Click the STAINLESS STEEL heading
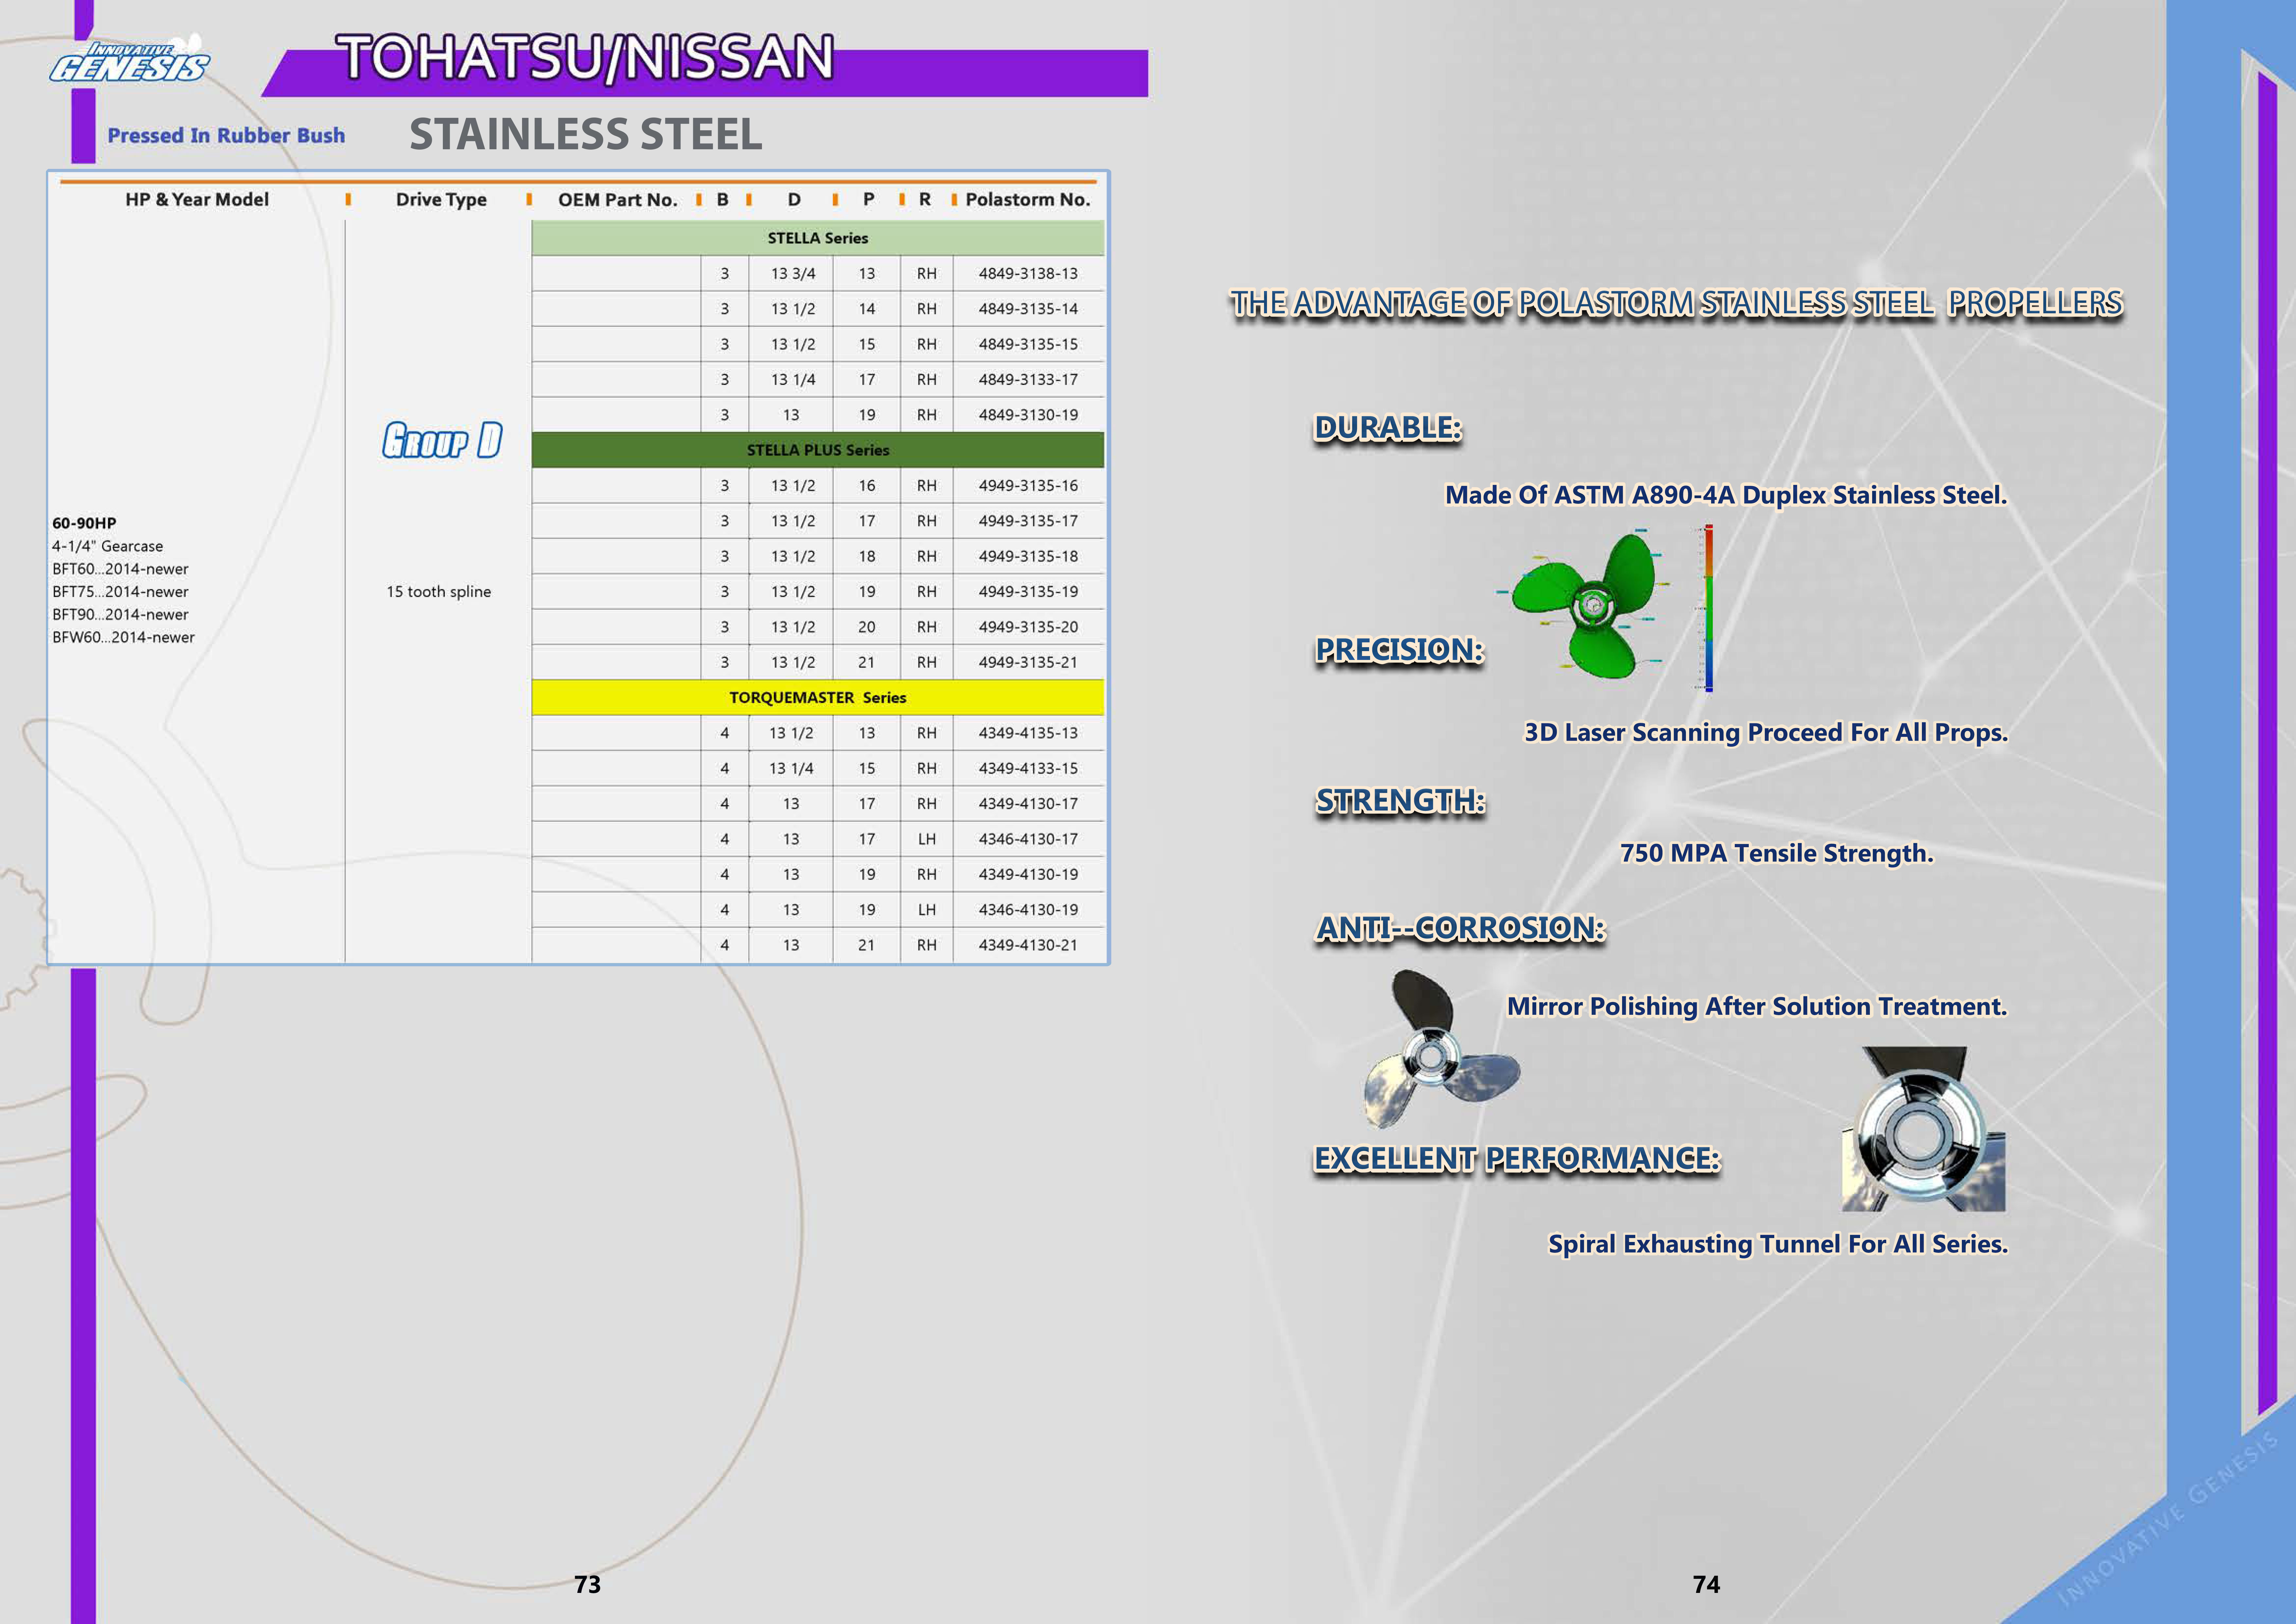 586,134
